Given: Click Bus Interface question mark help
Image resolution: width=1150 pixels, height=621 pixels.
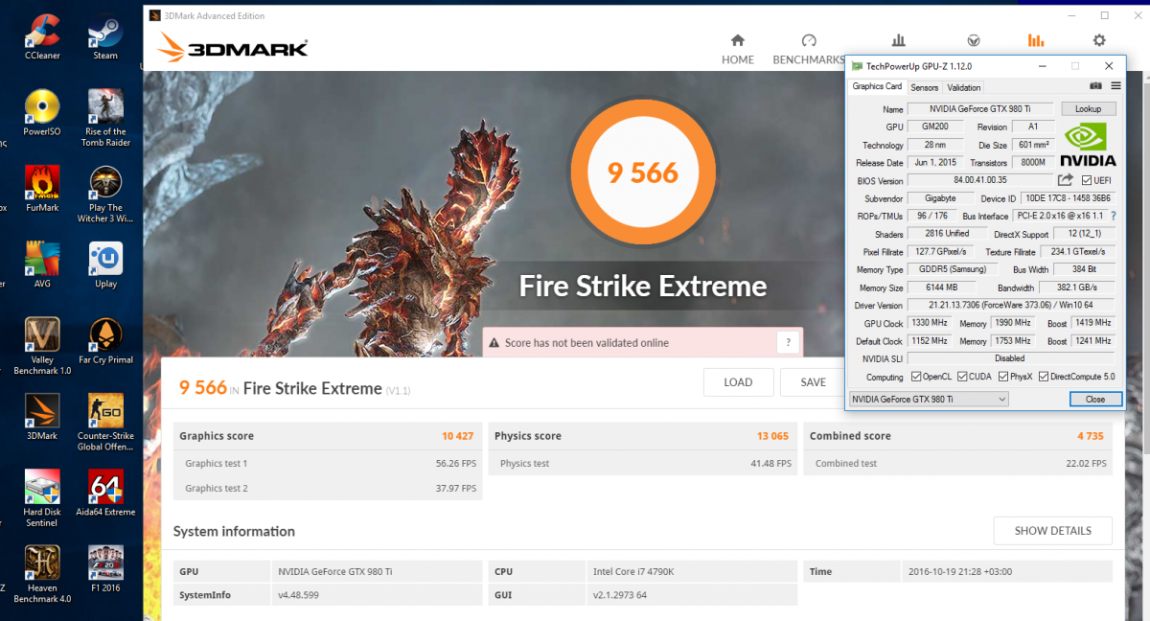Looking at the screenshot, I should point(1114,216).
